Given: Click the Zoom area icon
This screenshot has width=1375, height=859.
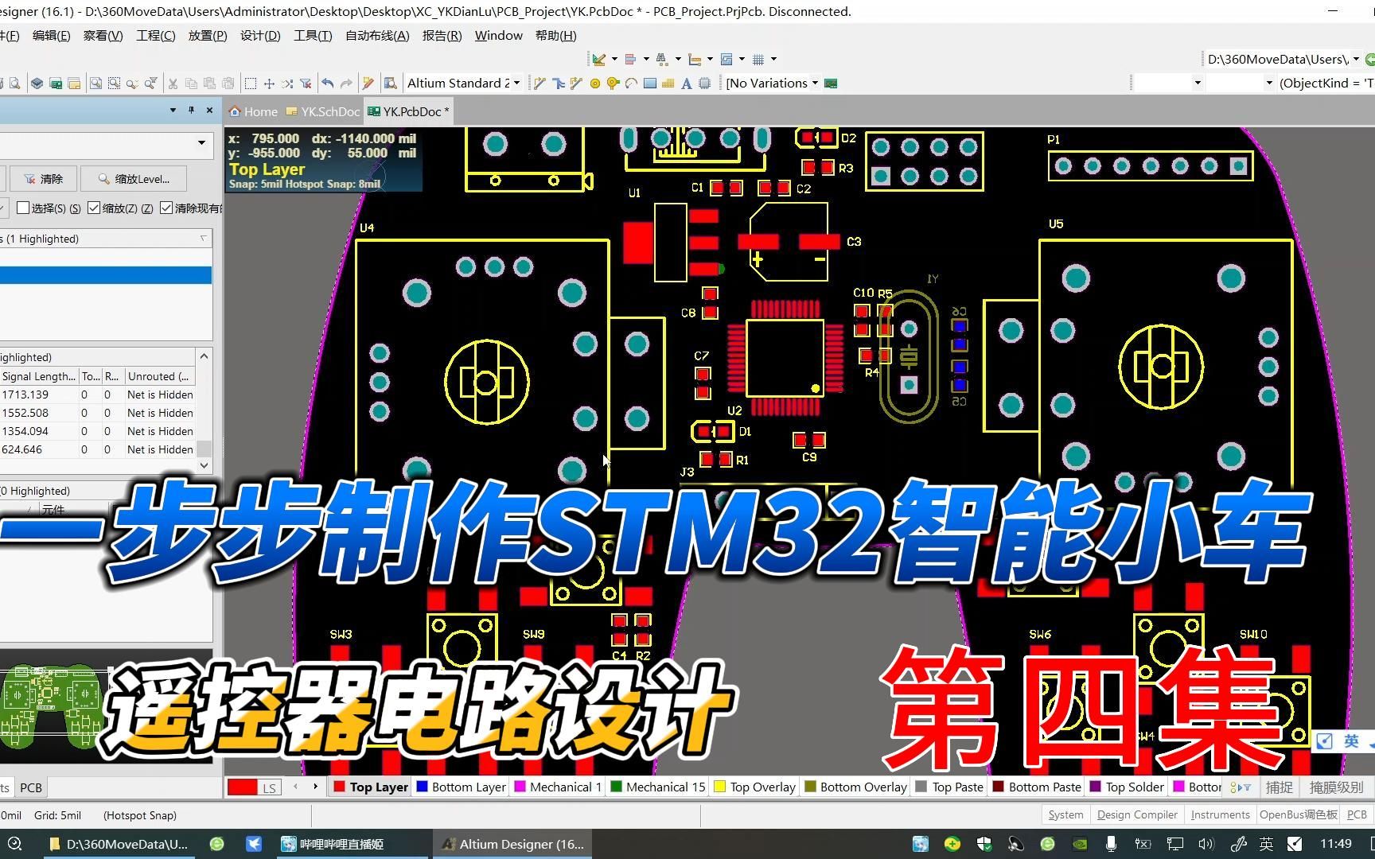Looking at the screenshot, I should tap(114, 83).
